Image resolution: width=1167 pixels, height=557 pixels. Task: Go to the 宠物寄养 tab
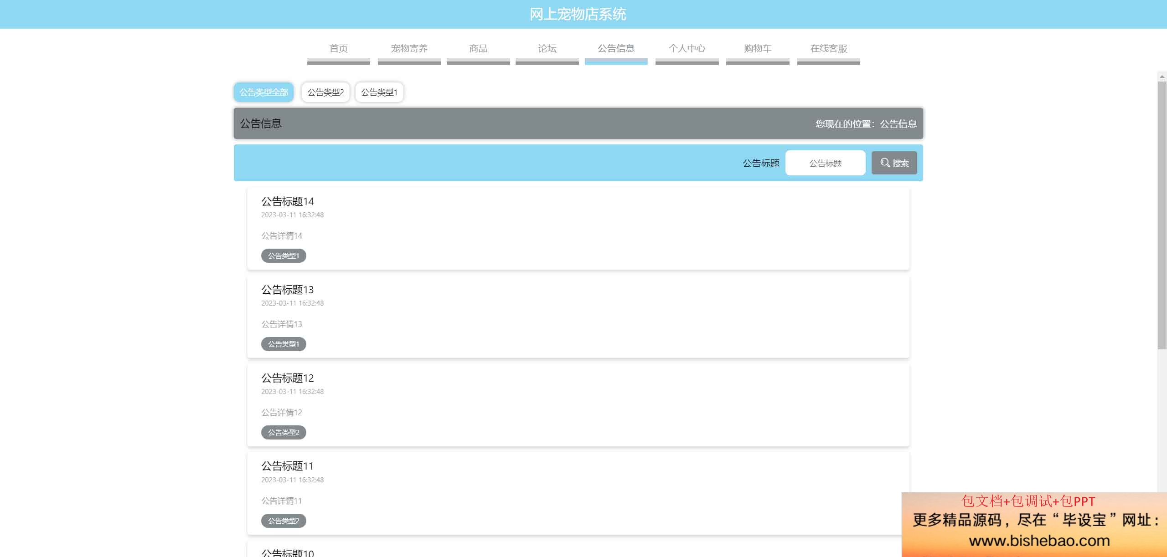click(409, 48)
